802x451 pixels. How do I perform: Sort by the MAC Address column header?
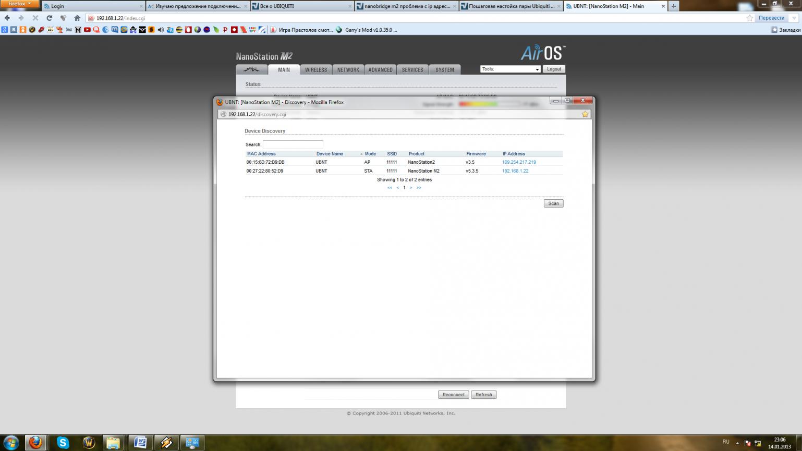(261, 154)
